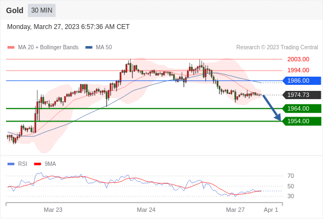Click the blue MA 50 legend swatch
This screenshot has height=219, width=323.
(x=89, y=48)
